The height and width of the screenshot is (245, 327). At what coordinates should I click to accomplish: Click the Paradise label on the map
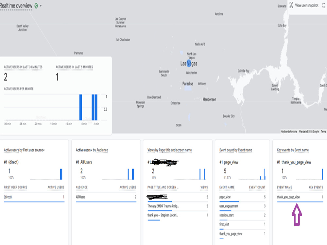[x=188, y=84]
